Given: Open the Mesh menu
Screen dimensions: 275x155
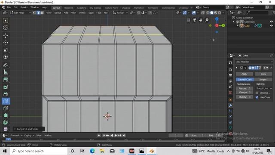Looking at the screenshot, I should tap(73, 12).
